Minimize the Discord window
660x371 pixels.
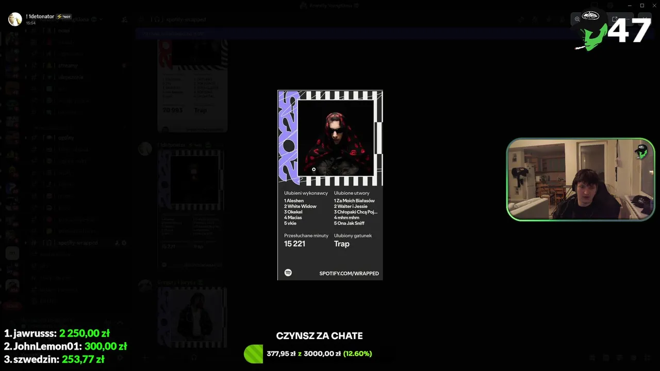(x=630, y=5)
